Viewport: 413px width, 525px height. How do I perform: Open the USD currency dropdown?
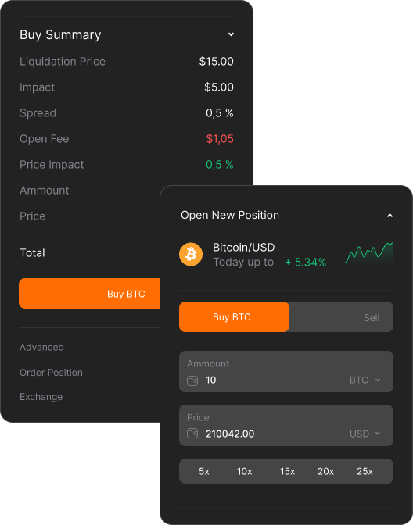pos(365,434)
